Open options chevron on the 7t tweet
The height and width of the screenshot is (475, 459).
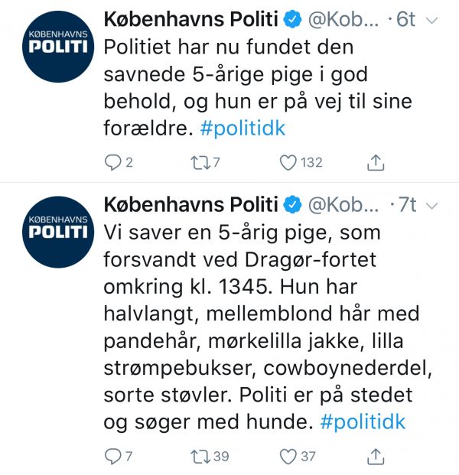(431, 206)
